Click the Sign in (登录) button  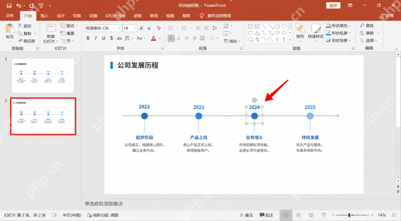coord(333,5)
